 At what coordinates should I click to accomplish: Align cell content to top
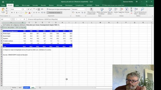pyautogui.click(x=34, y=9)
